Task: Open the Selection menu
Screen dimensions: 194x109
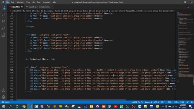Action: [20, 2]
